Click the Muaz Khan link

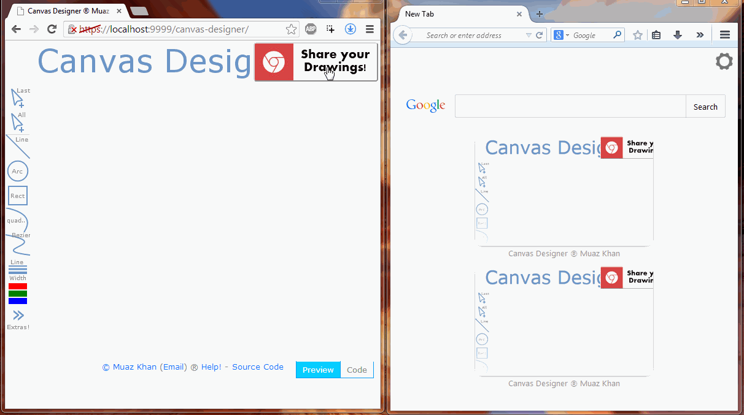click(x=134, y=367)
